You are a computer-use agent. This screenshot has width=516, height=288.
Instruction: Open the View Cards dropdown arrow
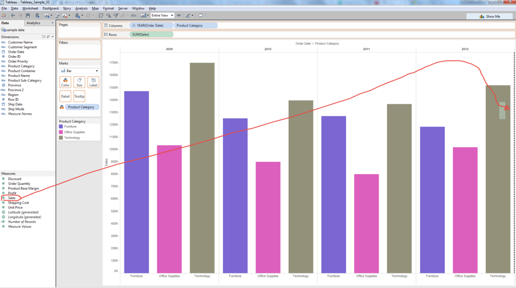[148, 16]
